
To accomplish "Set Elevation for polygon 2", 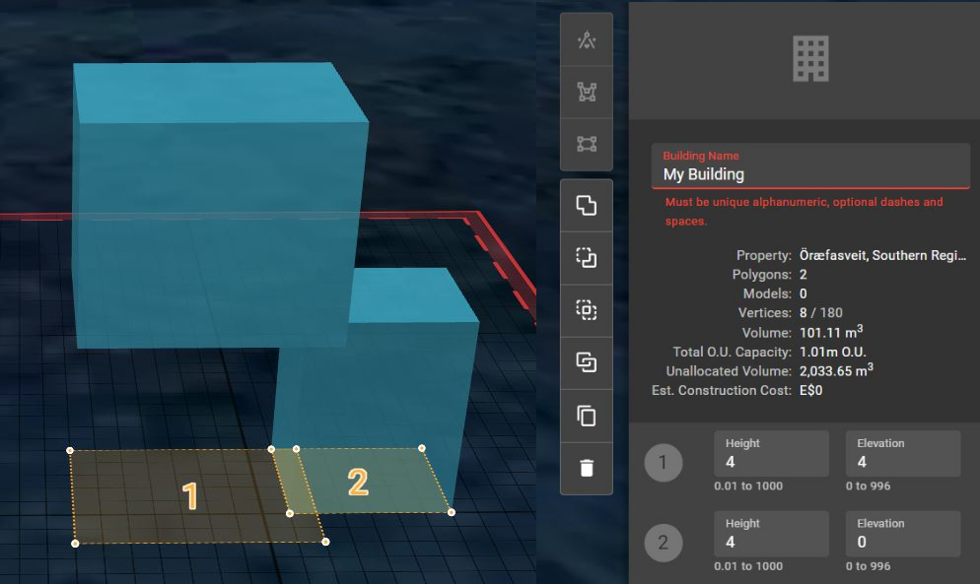I will coord(903,534).
